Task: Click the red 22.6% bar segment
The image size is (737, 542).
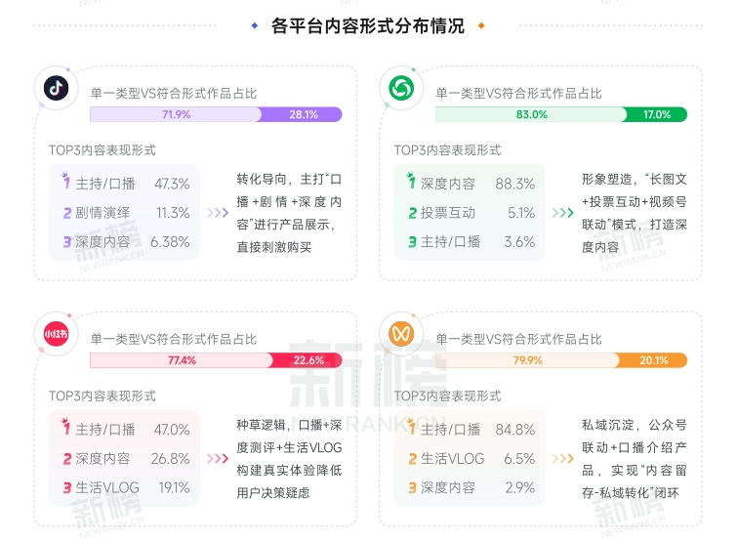Action: (x=307, y=360)
